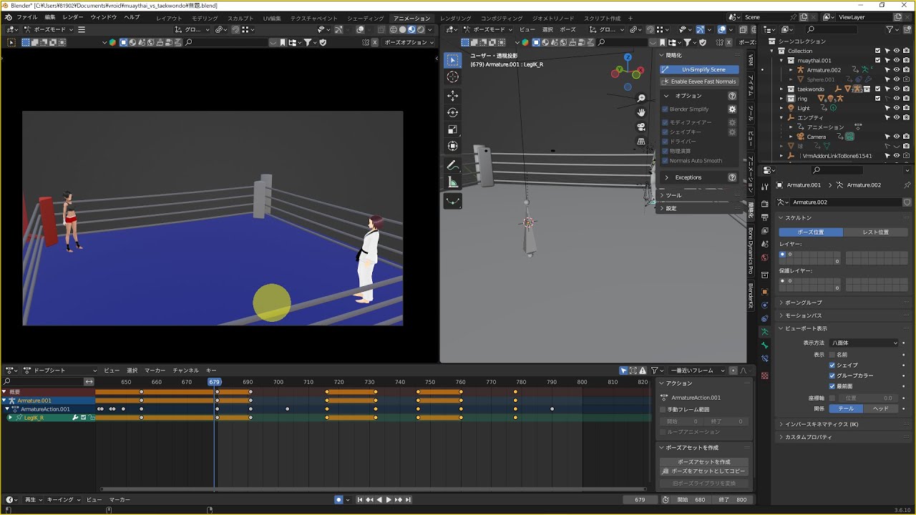Click the blue Z axis on navigation gizmo
The image size is (916, 515).
click(x=628, y=57)
